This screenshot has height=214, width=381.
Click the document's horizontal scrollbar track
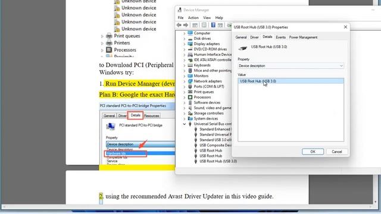[x=187, y=207]
